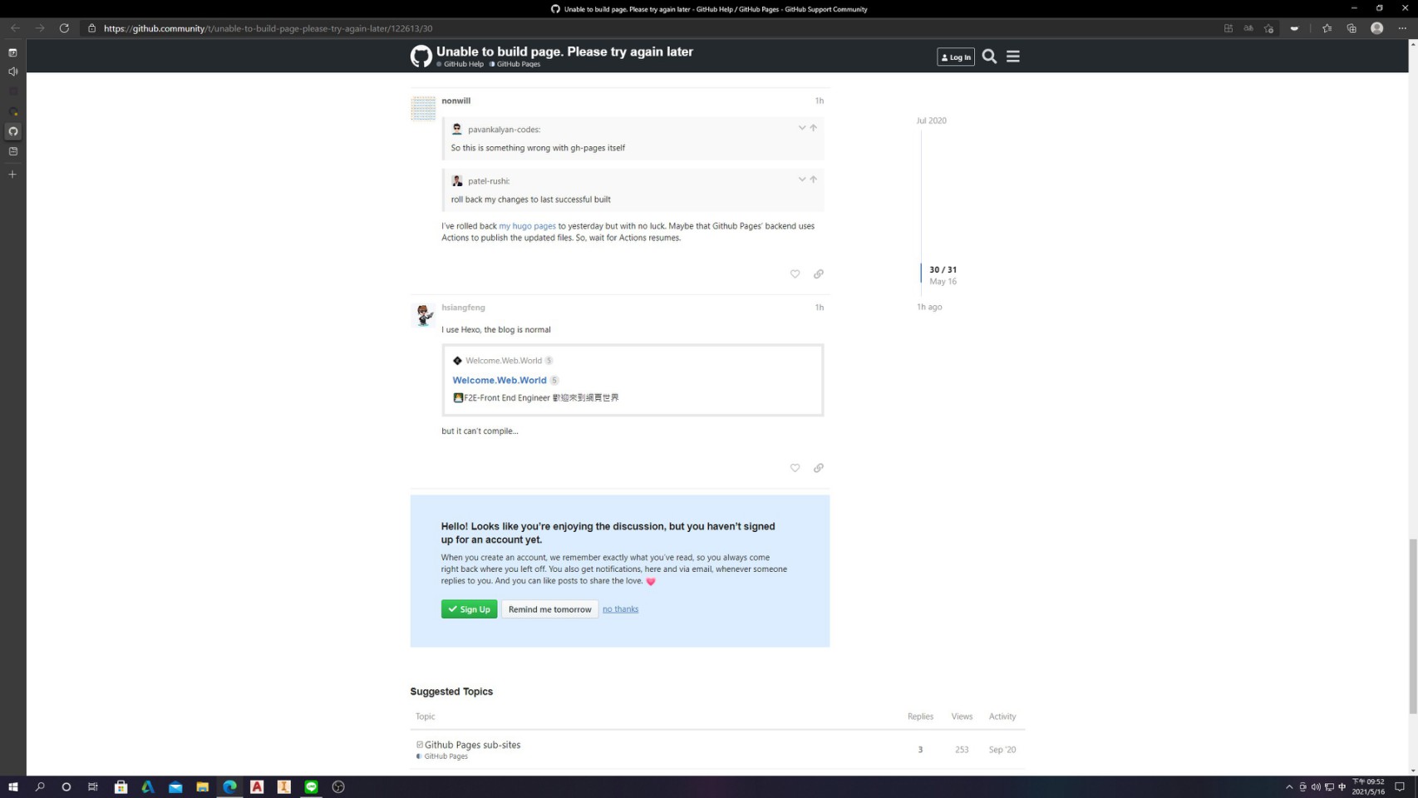Image resolution: width=1418 pixels, height=798 pixels.
Task: Open the Windows notification center
Action: (x=1400, y=787)
